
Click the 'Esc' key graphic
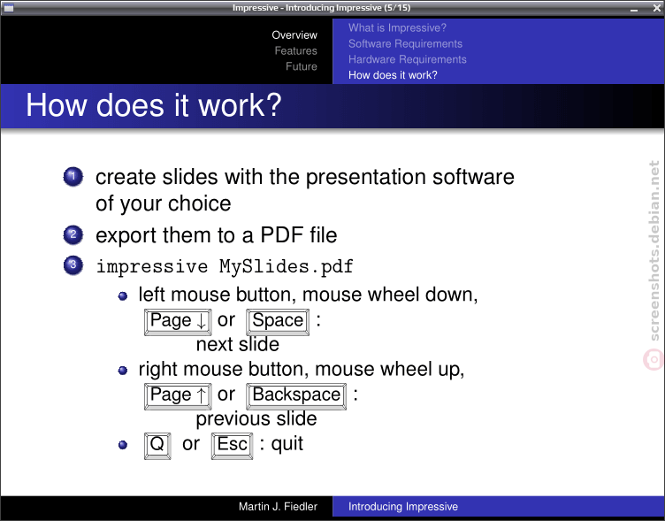pyautogui.click(x=232, y=446)
